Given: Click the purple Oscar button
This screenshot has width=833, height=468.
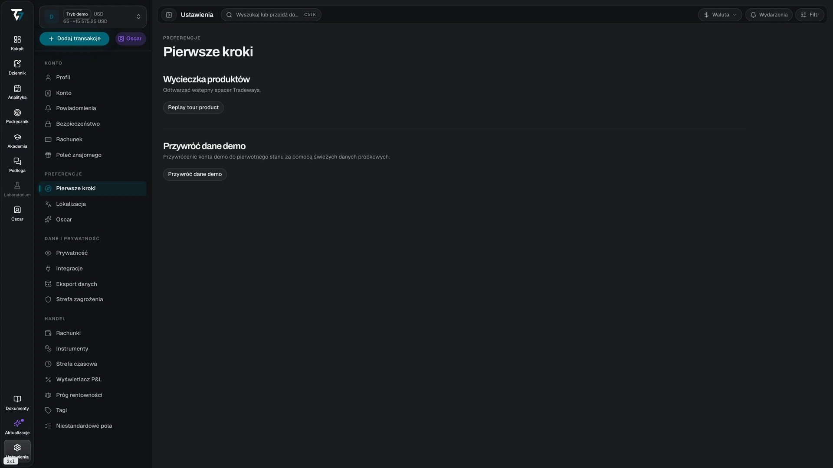Looking at the screenshot, I should tap(131, 39).
